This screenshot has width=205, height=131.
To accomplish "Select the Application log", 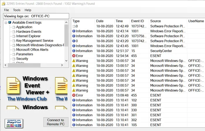I will point(24,27).
